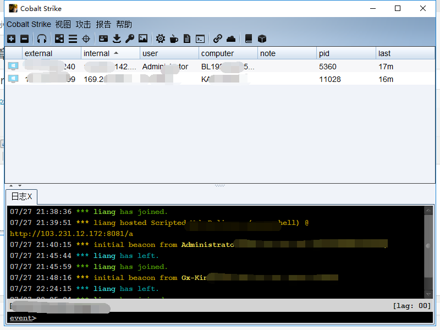440x330 pixels.
Task: Click the chain link Host File icon
Action: 218,38
